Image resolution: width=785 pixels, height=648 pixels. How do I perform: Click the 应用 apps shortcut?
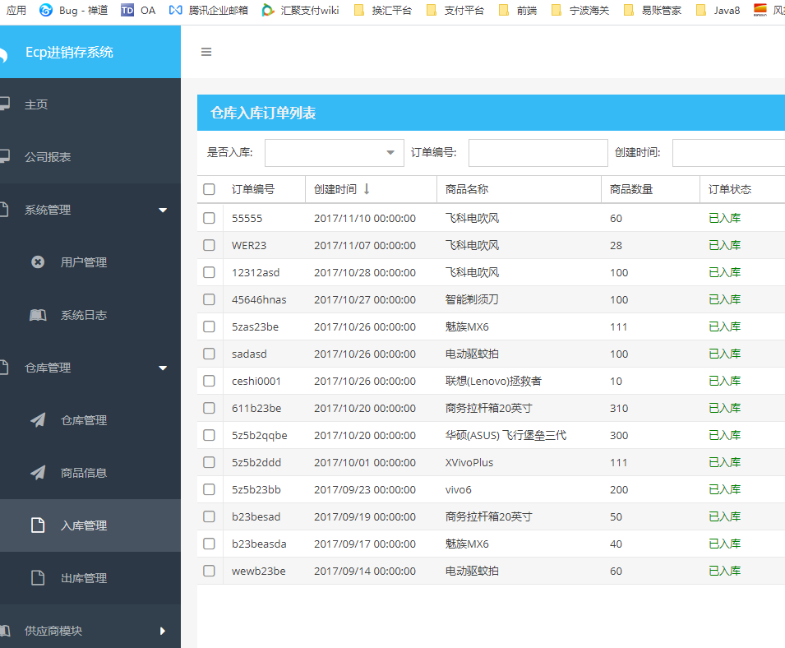(x=16, y=10)
